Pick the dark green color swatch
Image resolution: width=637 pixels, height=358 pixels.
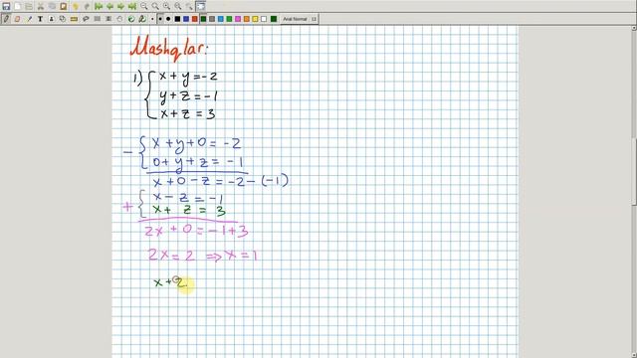(203, 19)
